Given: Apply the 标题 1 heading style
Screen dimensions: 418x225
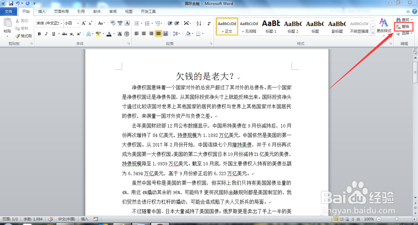Looking at the screenshot, I should (x=271, y=26).
